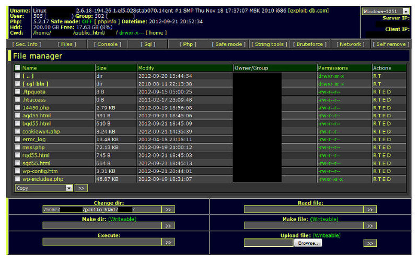
Task: Click the >> button next to Change dir
Action: tap(168, 209)
